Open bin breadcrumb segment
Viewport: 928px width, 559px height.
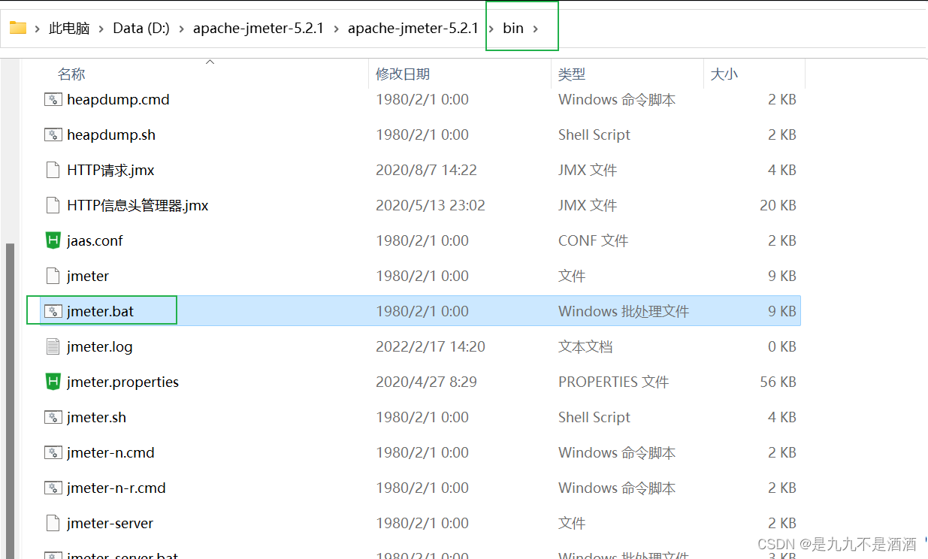tap(513, 29)
